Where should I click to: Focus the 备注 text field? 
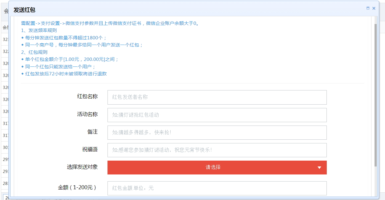tap(217, 133)
